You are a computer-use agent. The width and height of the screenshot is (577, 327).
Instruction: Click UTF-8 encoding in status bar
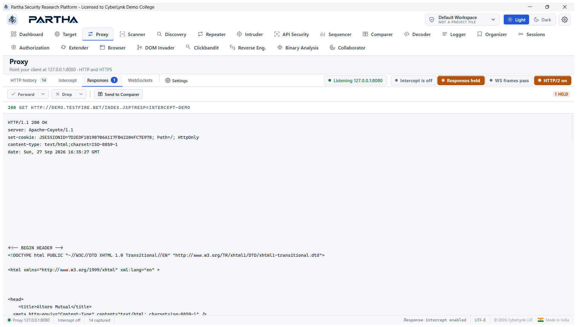480,320
